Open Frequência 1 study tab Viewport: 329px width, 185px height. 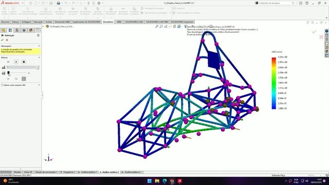69,172
